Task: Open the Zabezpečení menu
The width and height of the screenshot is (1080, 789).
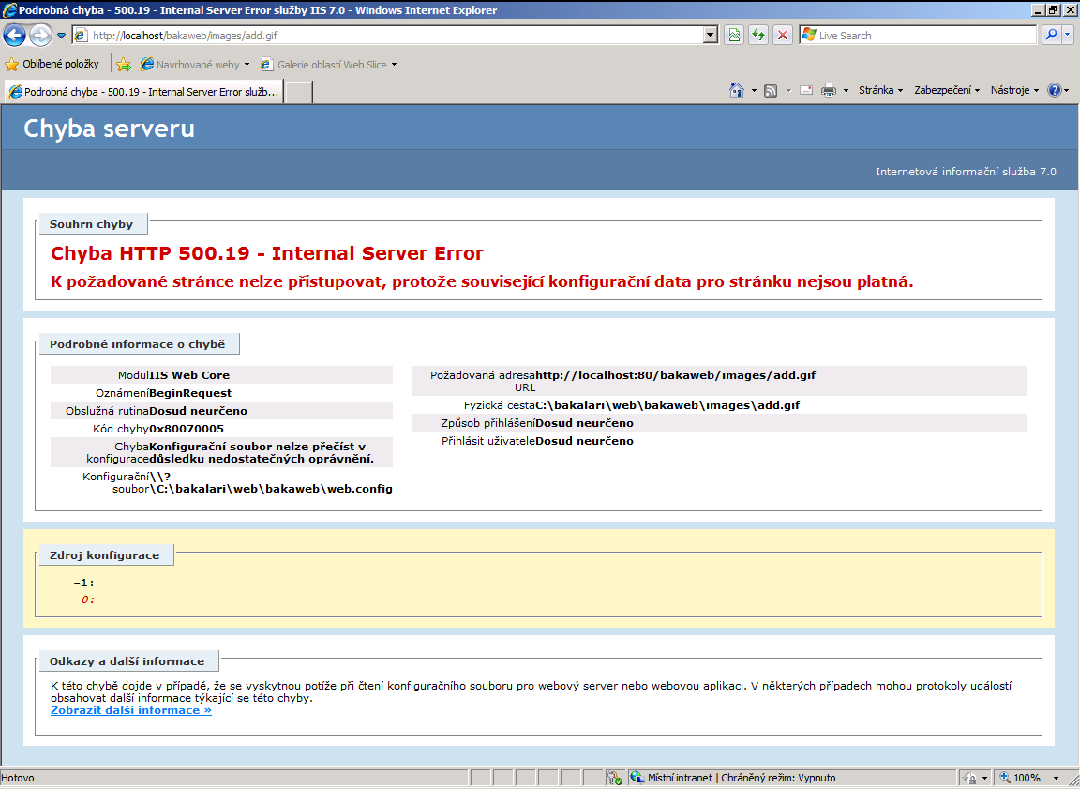Action: click(x=946, y=90)
